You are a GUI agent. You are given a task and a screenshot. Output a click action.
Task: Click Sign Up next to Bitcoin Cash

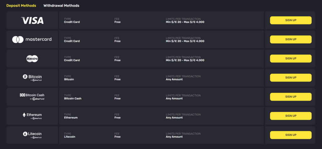(x=291, y=97)
